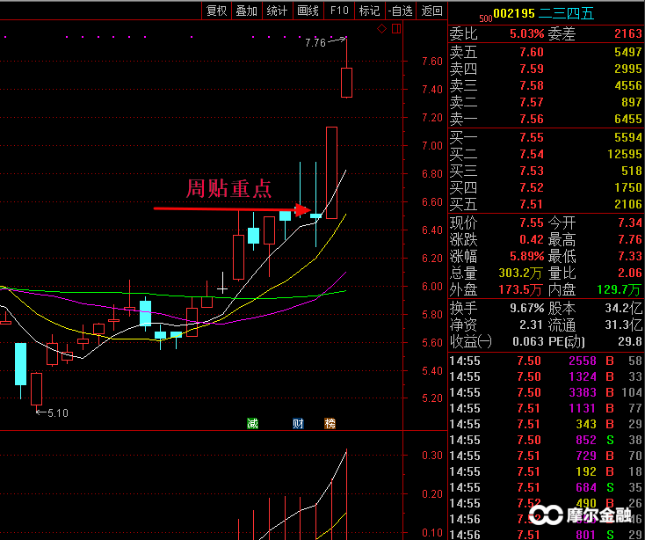645x540 pixels.
Task: Select tick trade with volume 1131
Action: click(x=546, y=408)
